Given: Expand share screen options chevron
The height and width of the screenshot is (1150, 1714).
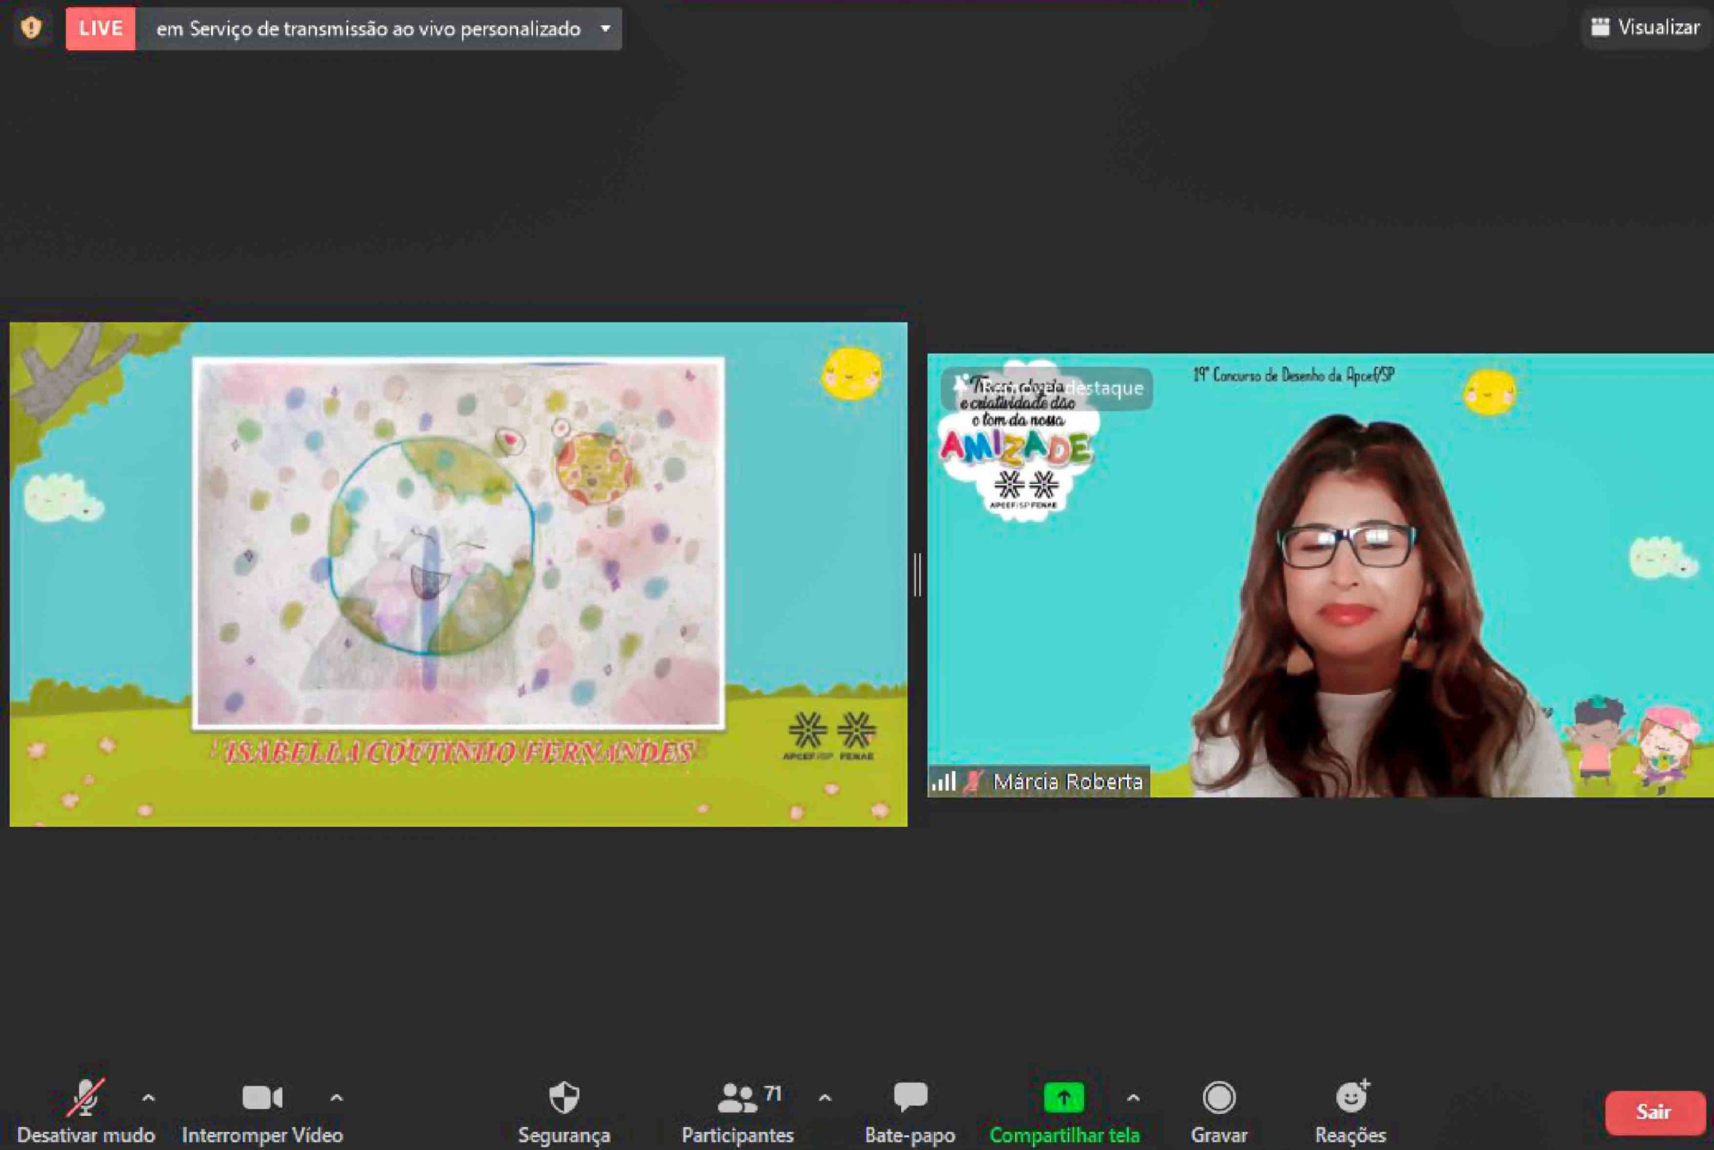Looking at the screenshot, I should pyautogui.click(x=1132, y=1098).
